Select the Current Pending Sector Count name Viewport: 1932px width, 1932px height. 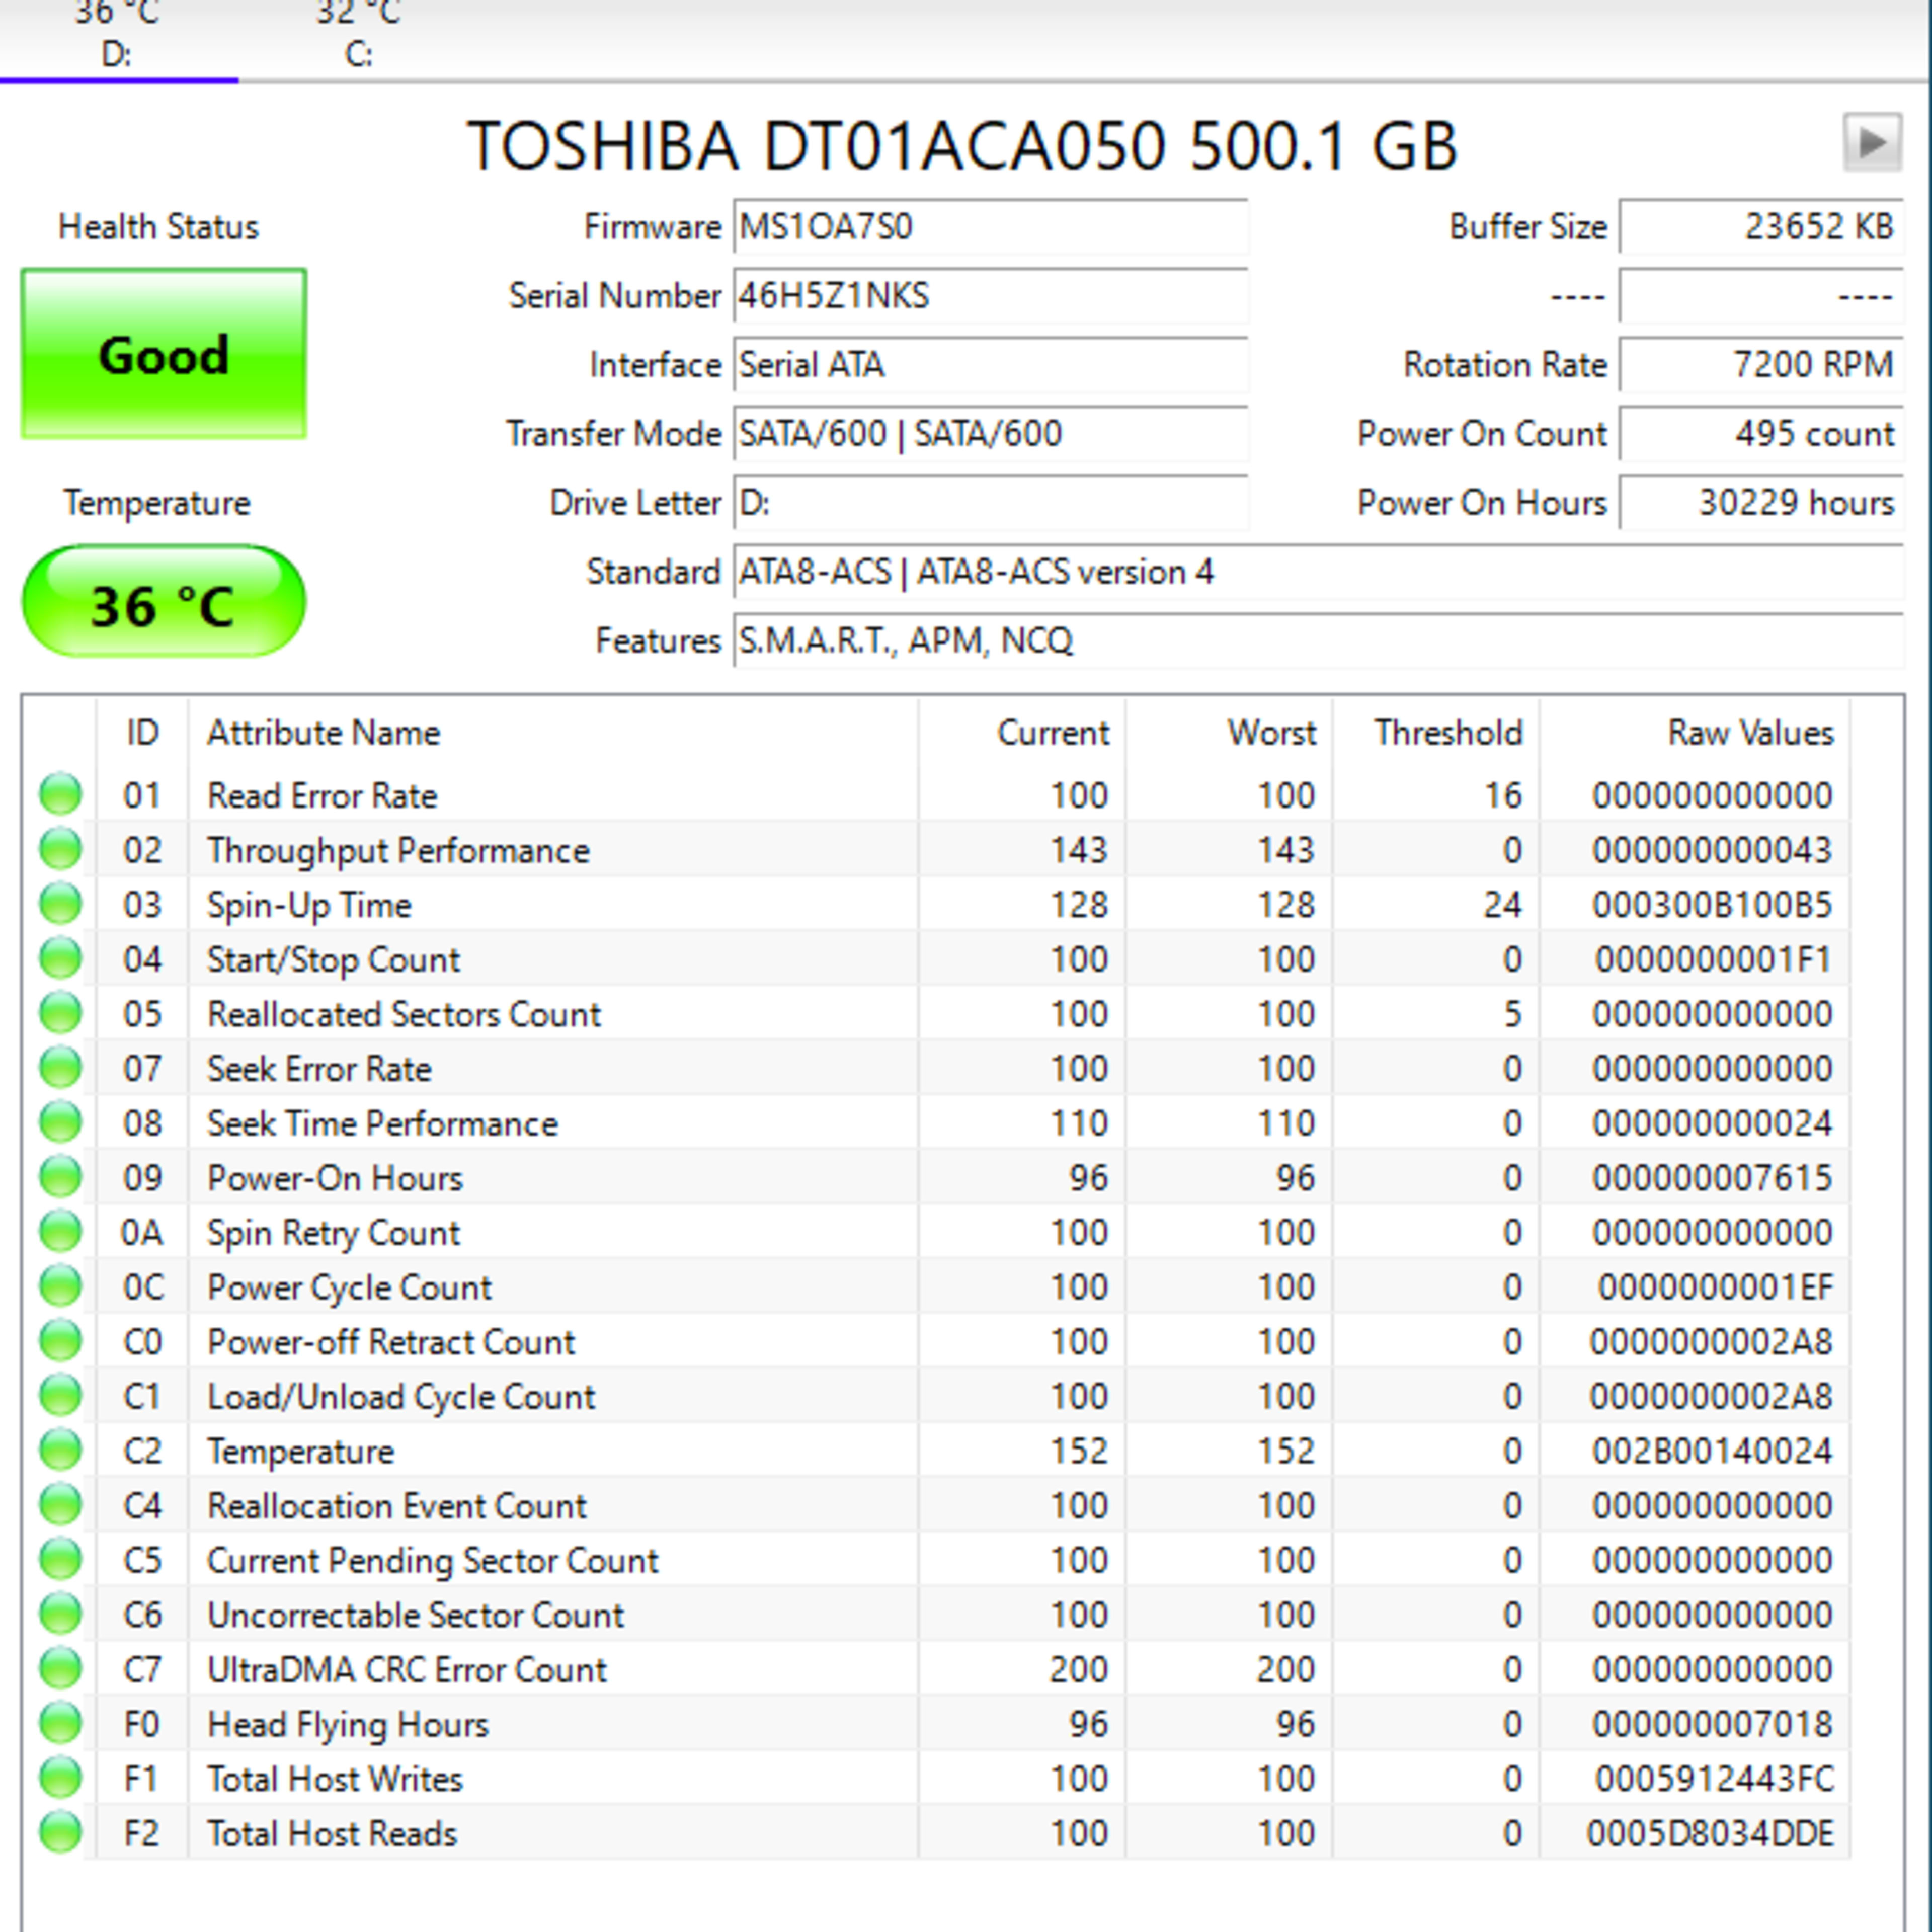[432, 1561]
